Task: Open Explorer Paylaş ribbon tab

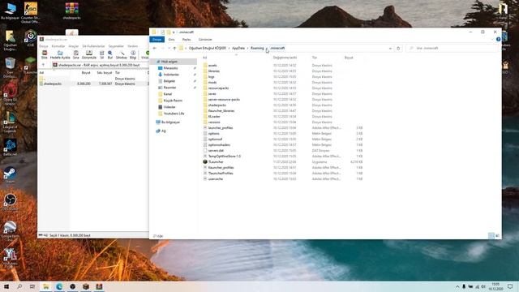Action: (x=187, y=40)
